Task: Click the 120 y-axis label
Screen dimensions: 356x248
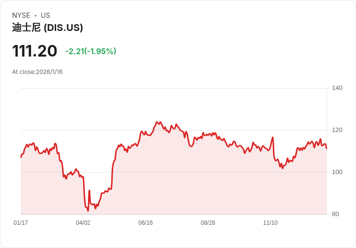Action: [x=337, y=130]
